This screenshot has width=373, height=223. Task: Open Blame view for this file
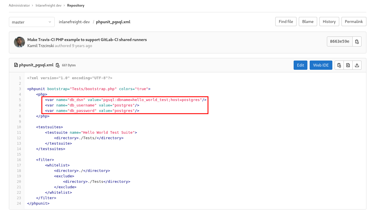(308, 22)
